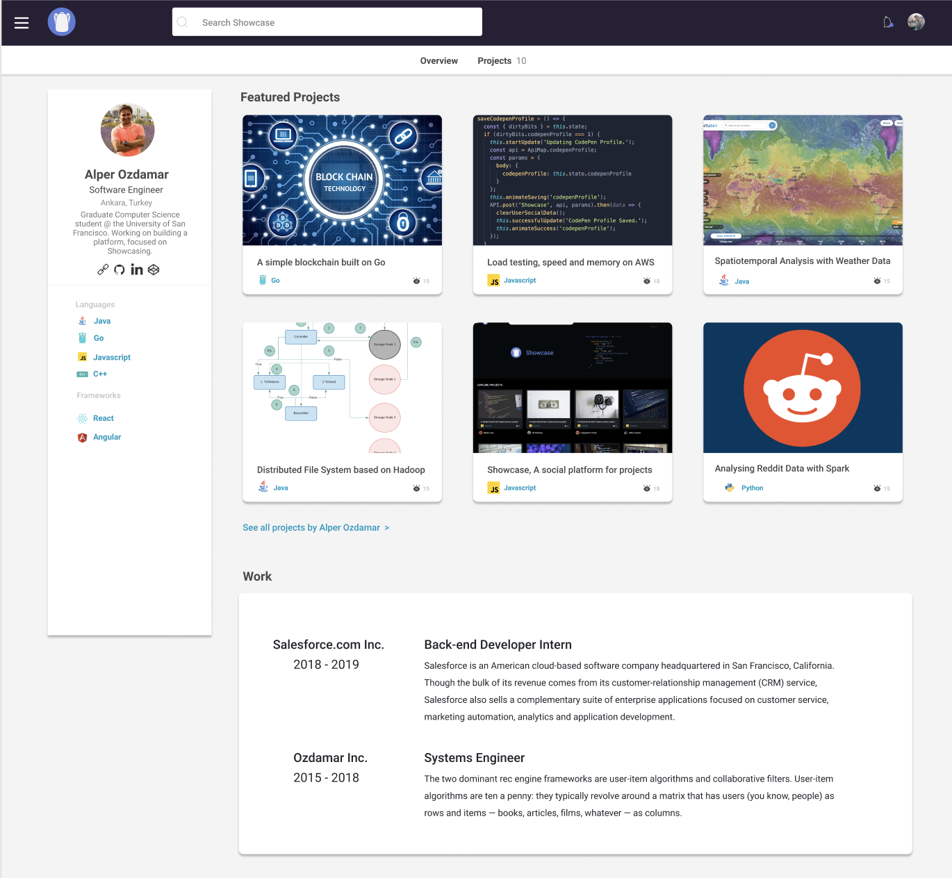Click the search magnifier icon
Image resolution: width=952 pixels, height=878 pixels.
tap(183, 22)
